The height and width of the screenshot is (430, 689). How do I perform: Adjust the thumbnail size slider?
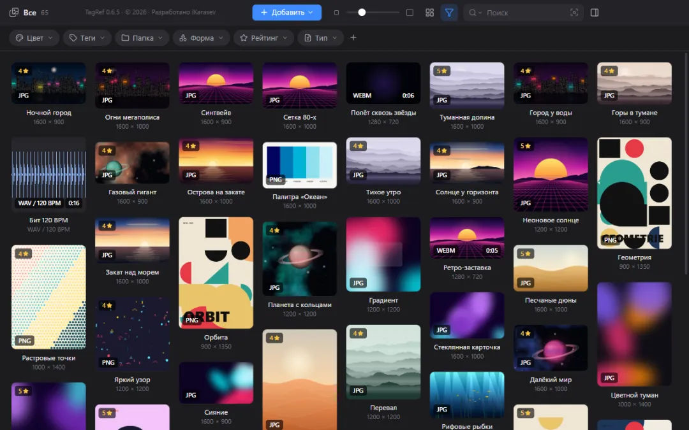pyautogui.click(x=373, y=13)
